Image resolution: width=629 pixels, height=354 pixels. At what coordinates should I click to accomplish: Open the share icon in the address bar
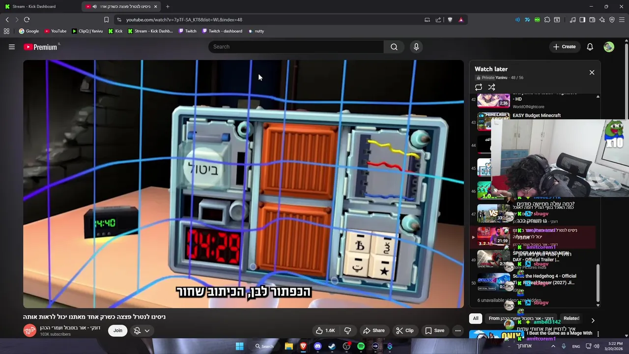pyautogui.click(x=438, y=20)
